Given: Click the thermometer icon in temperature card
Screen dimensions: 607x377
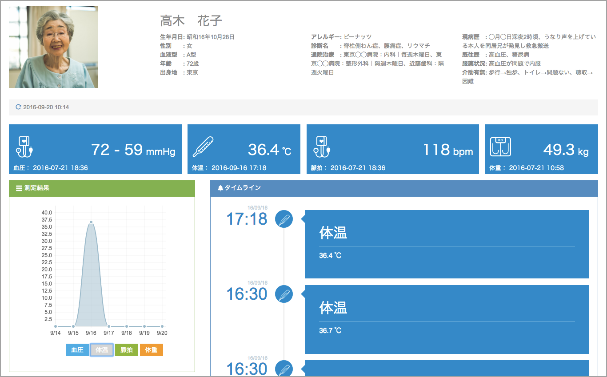Looking at the screenshot, I should 203,147.
